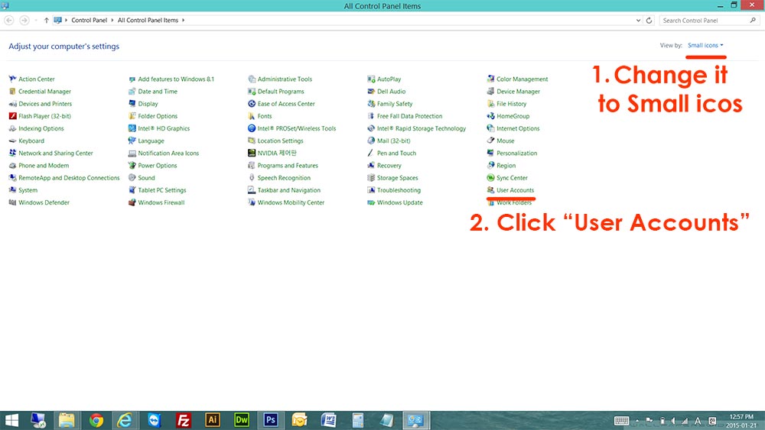
Task: Open the Devices and Printers link
Action: click(x=45, y=104)
